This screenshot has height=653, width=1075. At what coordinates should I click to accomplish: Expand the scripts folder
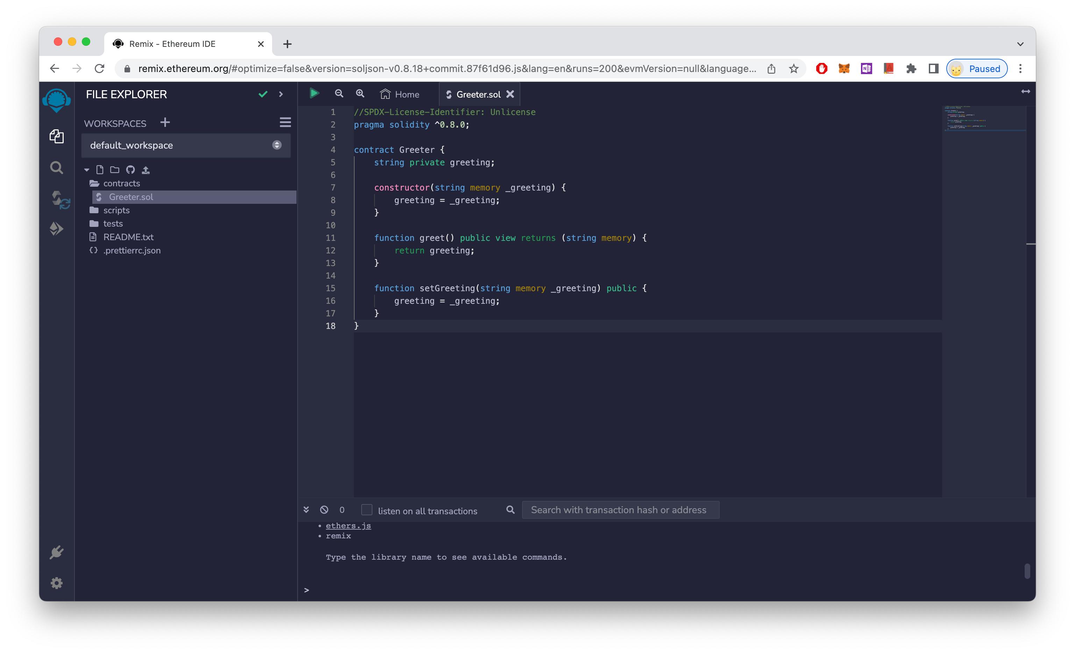[x=116, y=210]
